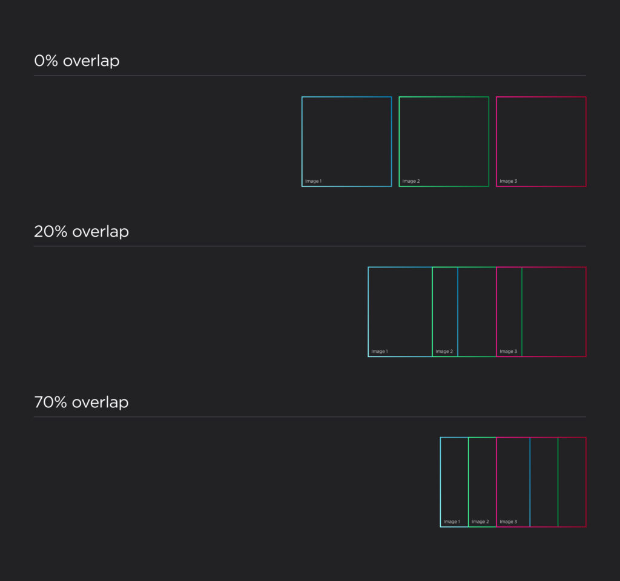Click where all three images overlap in 70% row
Viewport: 620px width, 581px height.
click(513, 482)
